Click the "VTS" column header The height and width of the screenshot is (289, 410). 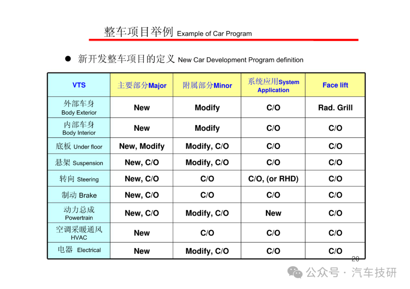click(x=79, y=85)
